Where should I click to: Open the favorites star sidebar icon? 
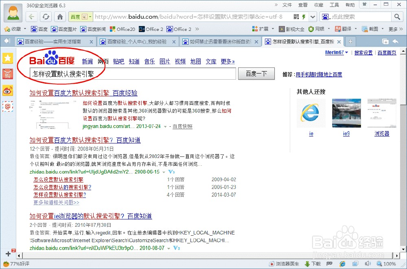8,58
